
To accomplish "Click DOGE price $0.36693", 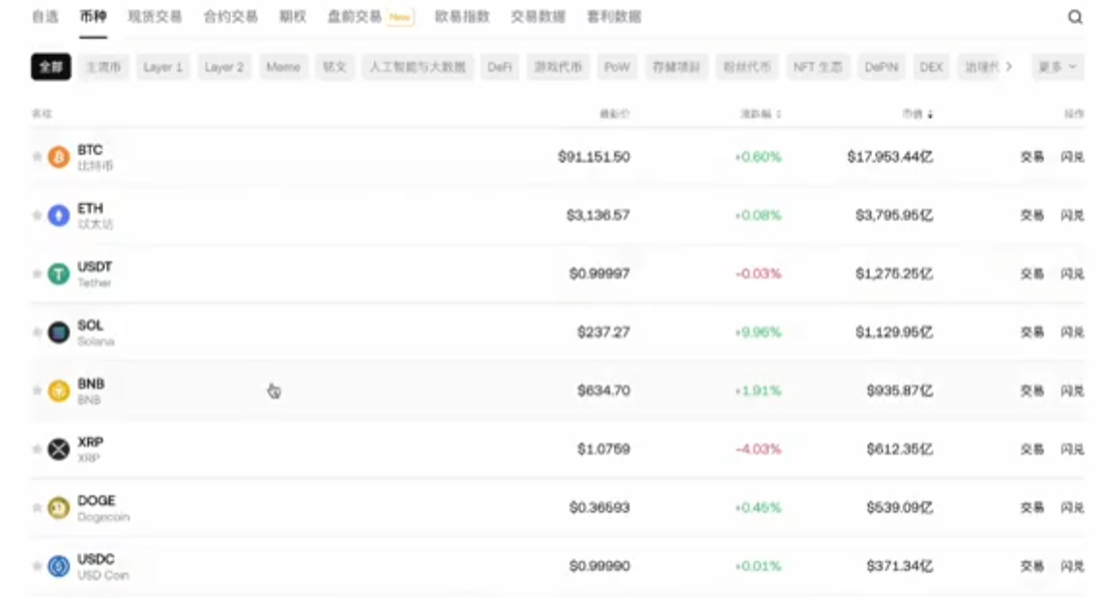I will pos(599,507).
